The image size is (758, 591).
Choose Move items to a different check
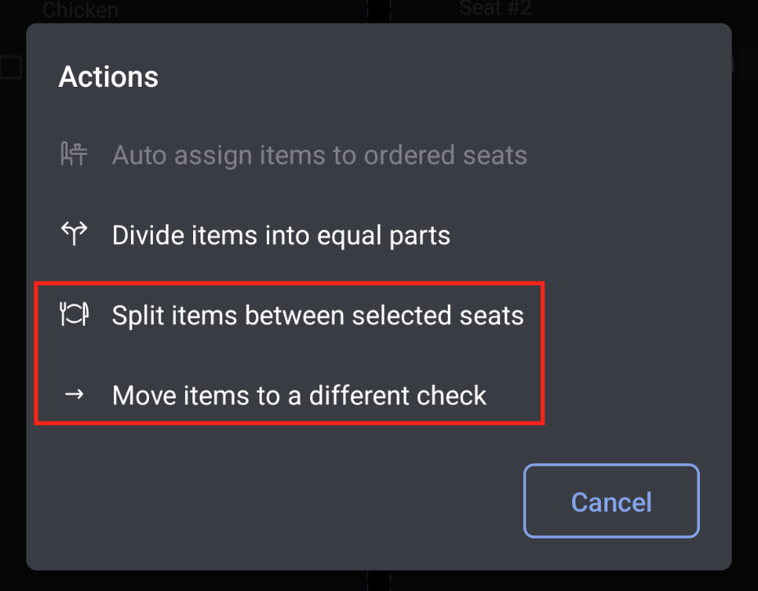pyautogui.click(x=299, y=395)
